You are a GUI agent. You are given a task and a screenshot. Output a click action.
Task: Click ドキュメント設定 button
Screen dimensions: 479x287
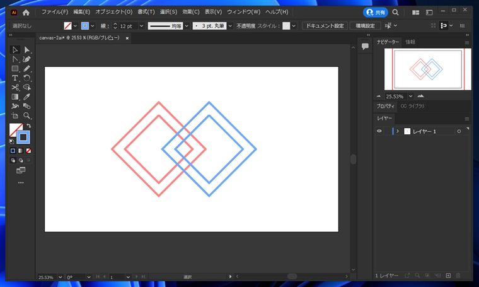[x=325, y=26]
